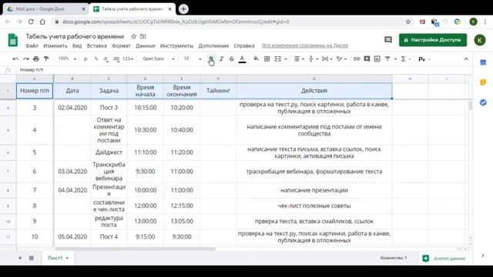The height and width of the screenshot is (277, 493).
Task: Open Лист1 sheet tab
Action: (x=59, y=258)
